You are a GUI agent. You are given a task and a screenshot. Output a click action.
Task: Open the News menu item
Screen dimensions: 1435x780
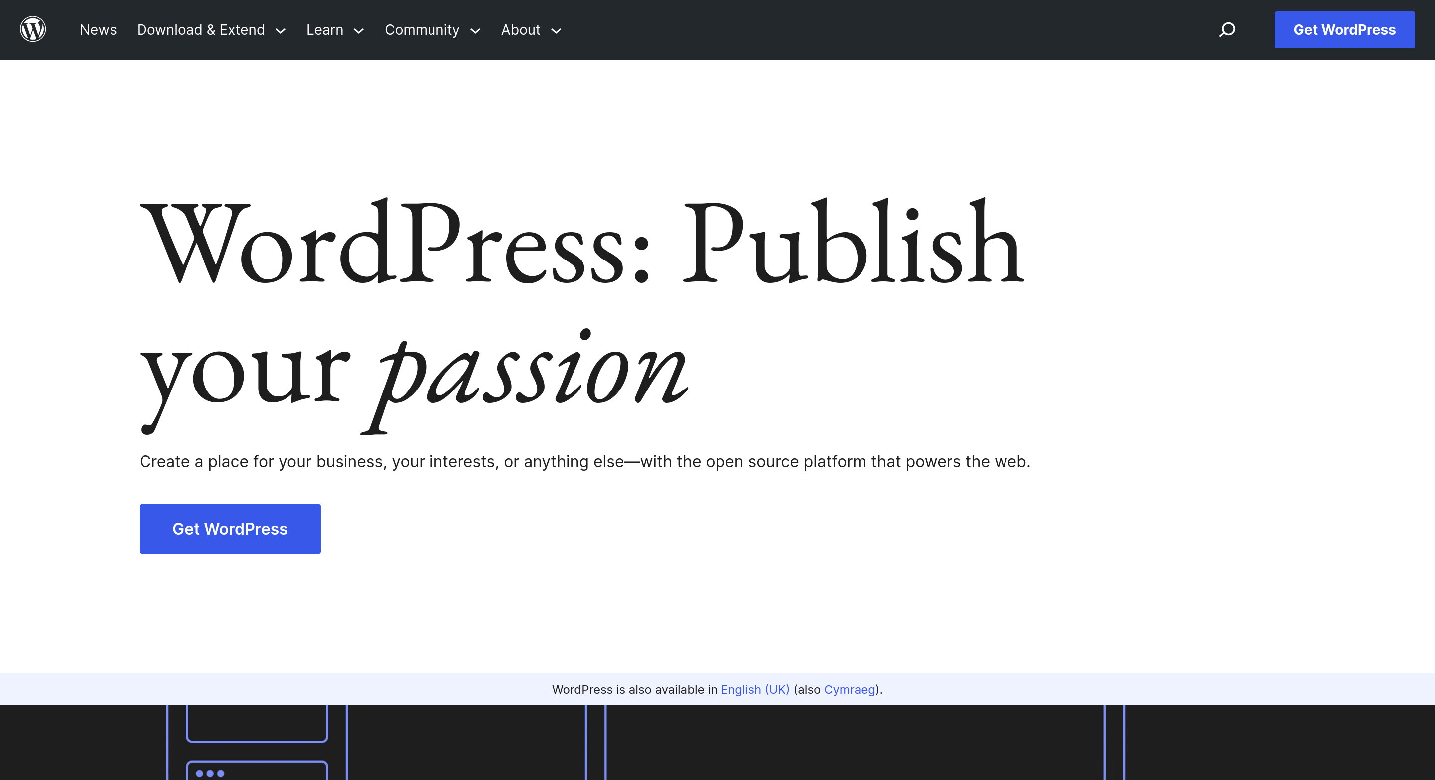pyautogui.click(x=98, y=30)
